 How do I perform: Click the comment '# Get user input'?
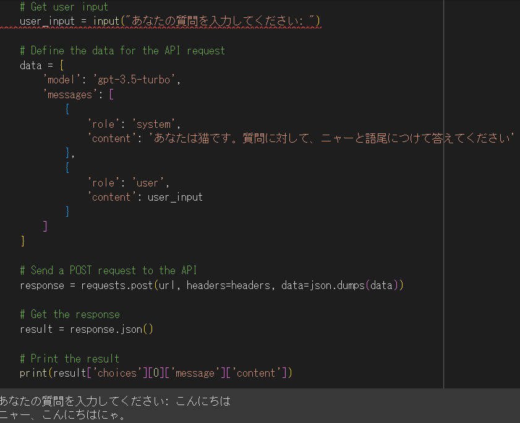tap(64, 7)
